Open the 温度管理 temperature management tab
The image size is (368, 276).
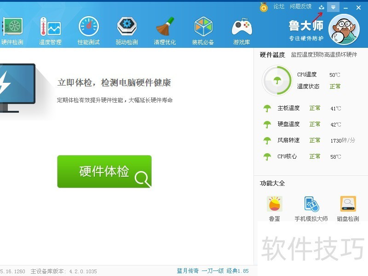click(x=50, y=30)
